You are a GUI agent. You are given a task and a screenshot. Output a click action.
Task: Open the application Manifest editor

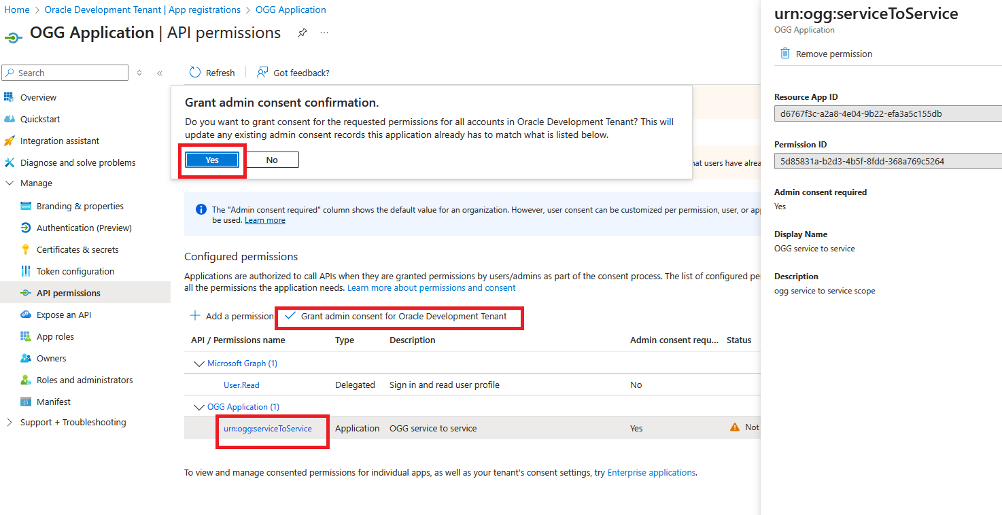click(53, 401)
